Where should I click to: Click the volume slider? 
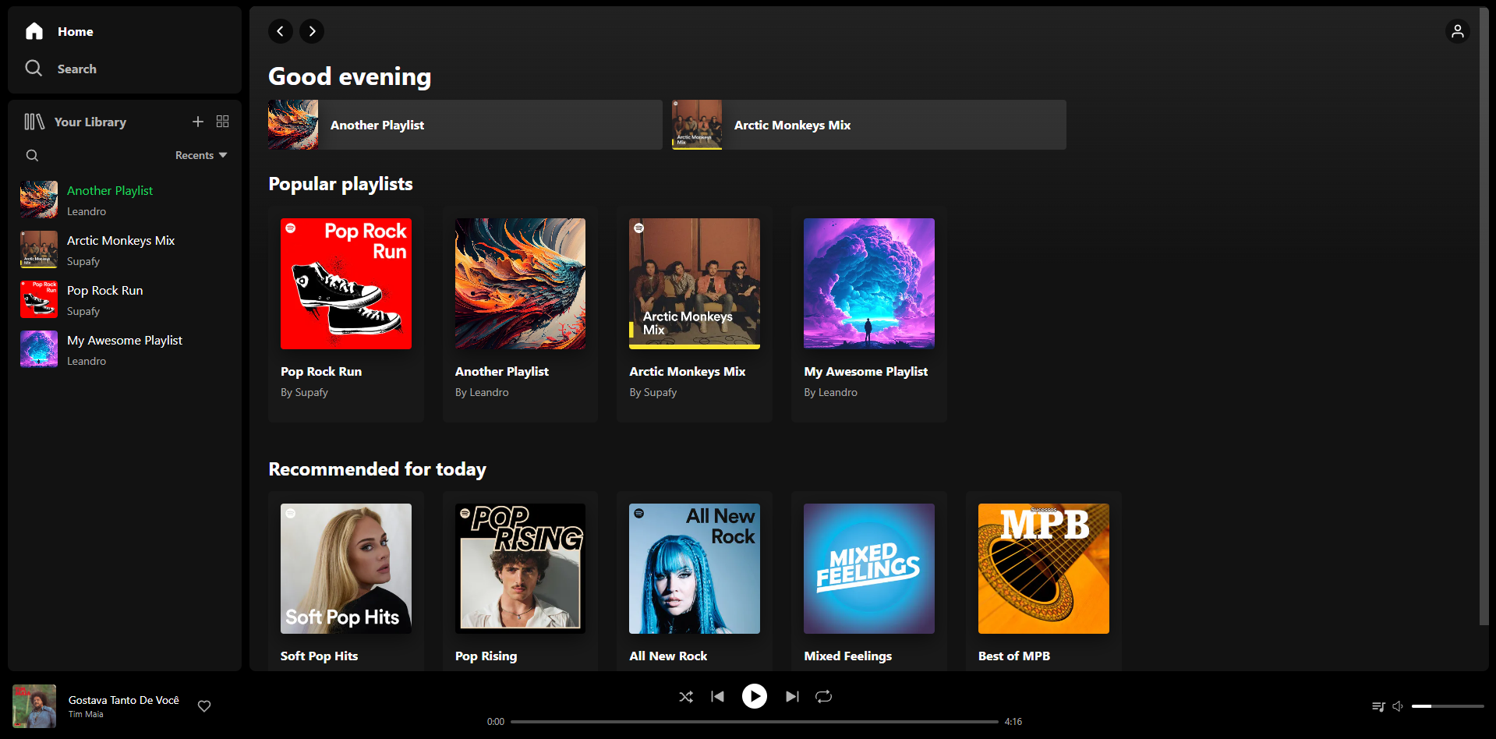click(1448, 706)
